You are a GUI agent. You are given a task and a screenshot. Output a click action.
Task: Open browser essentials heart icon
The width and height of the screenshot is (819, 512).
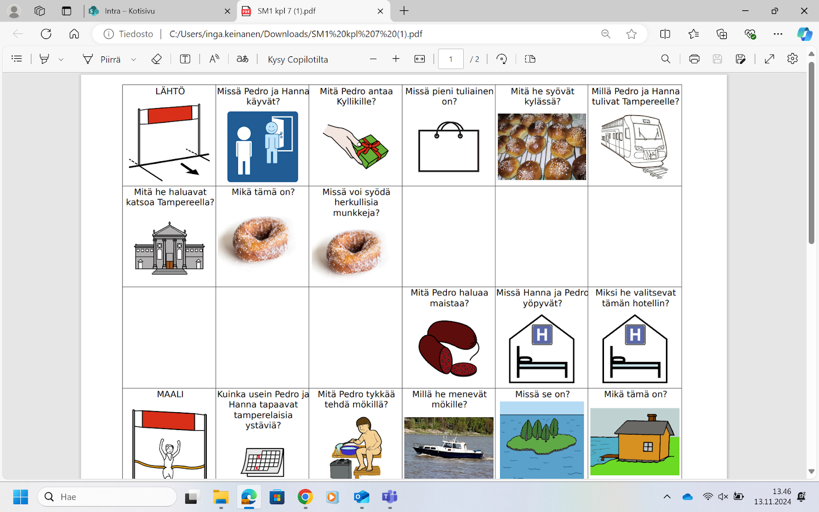click(750, 34)
